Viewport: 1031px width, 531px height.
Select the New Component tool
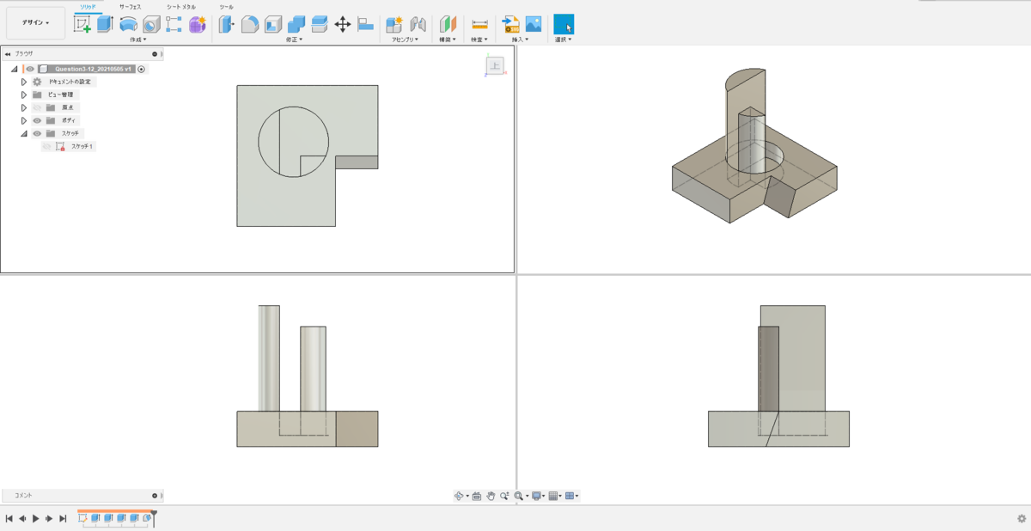[395, 24]
